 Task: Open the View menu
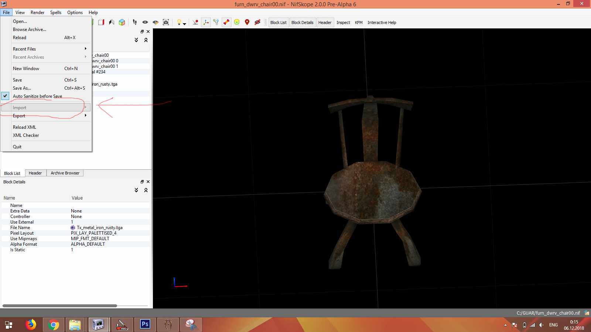click(20, 13)
